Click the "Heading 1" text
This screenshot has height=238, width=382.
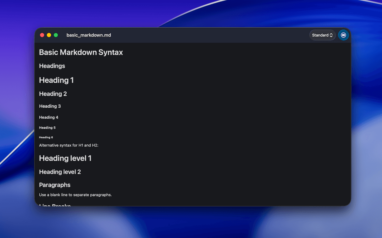(x=56, y=80)
